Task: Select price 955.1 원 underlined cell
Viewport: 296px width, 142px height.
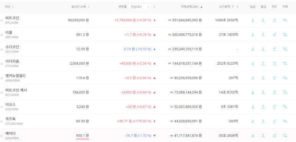Action: [82, 135]
